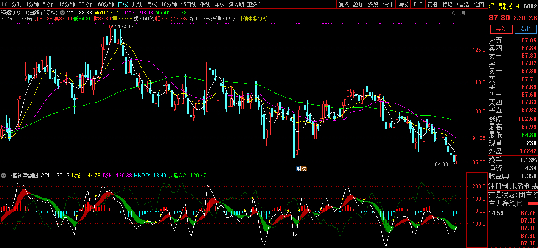
Task: Add stock to watchlist via +自选
Action: [x=462, y=4]
